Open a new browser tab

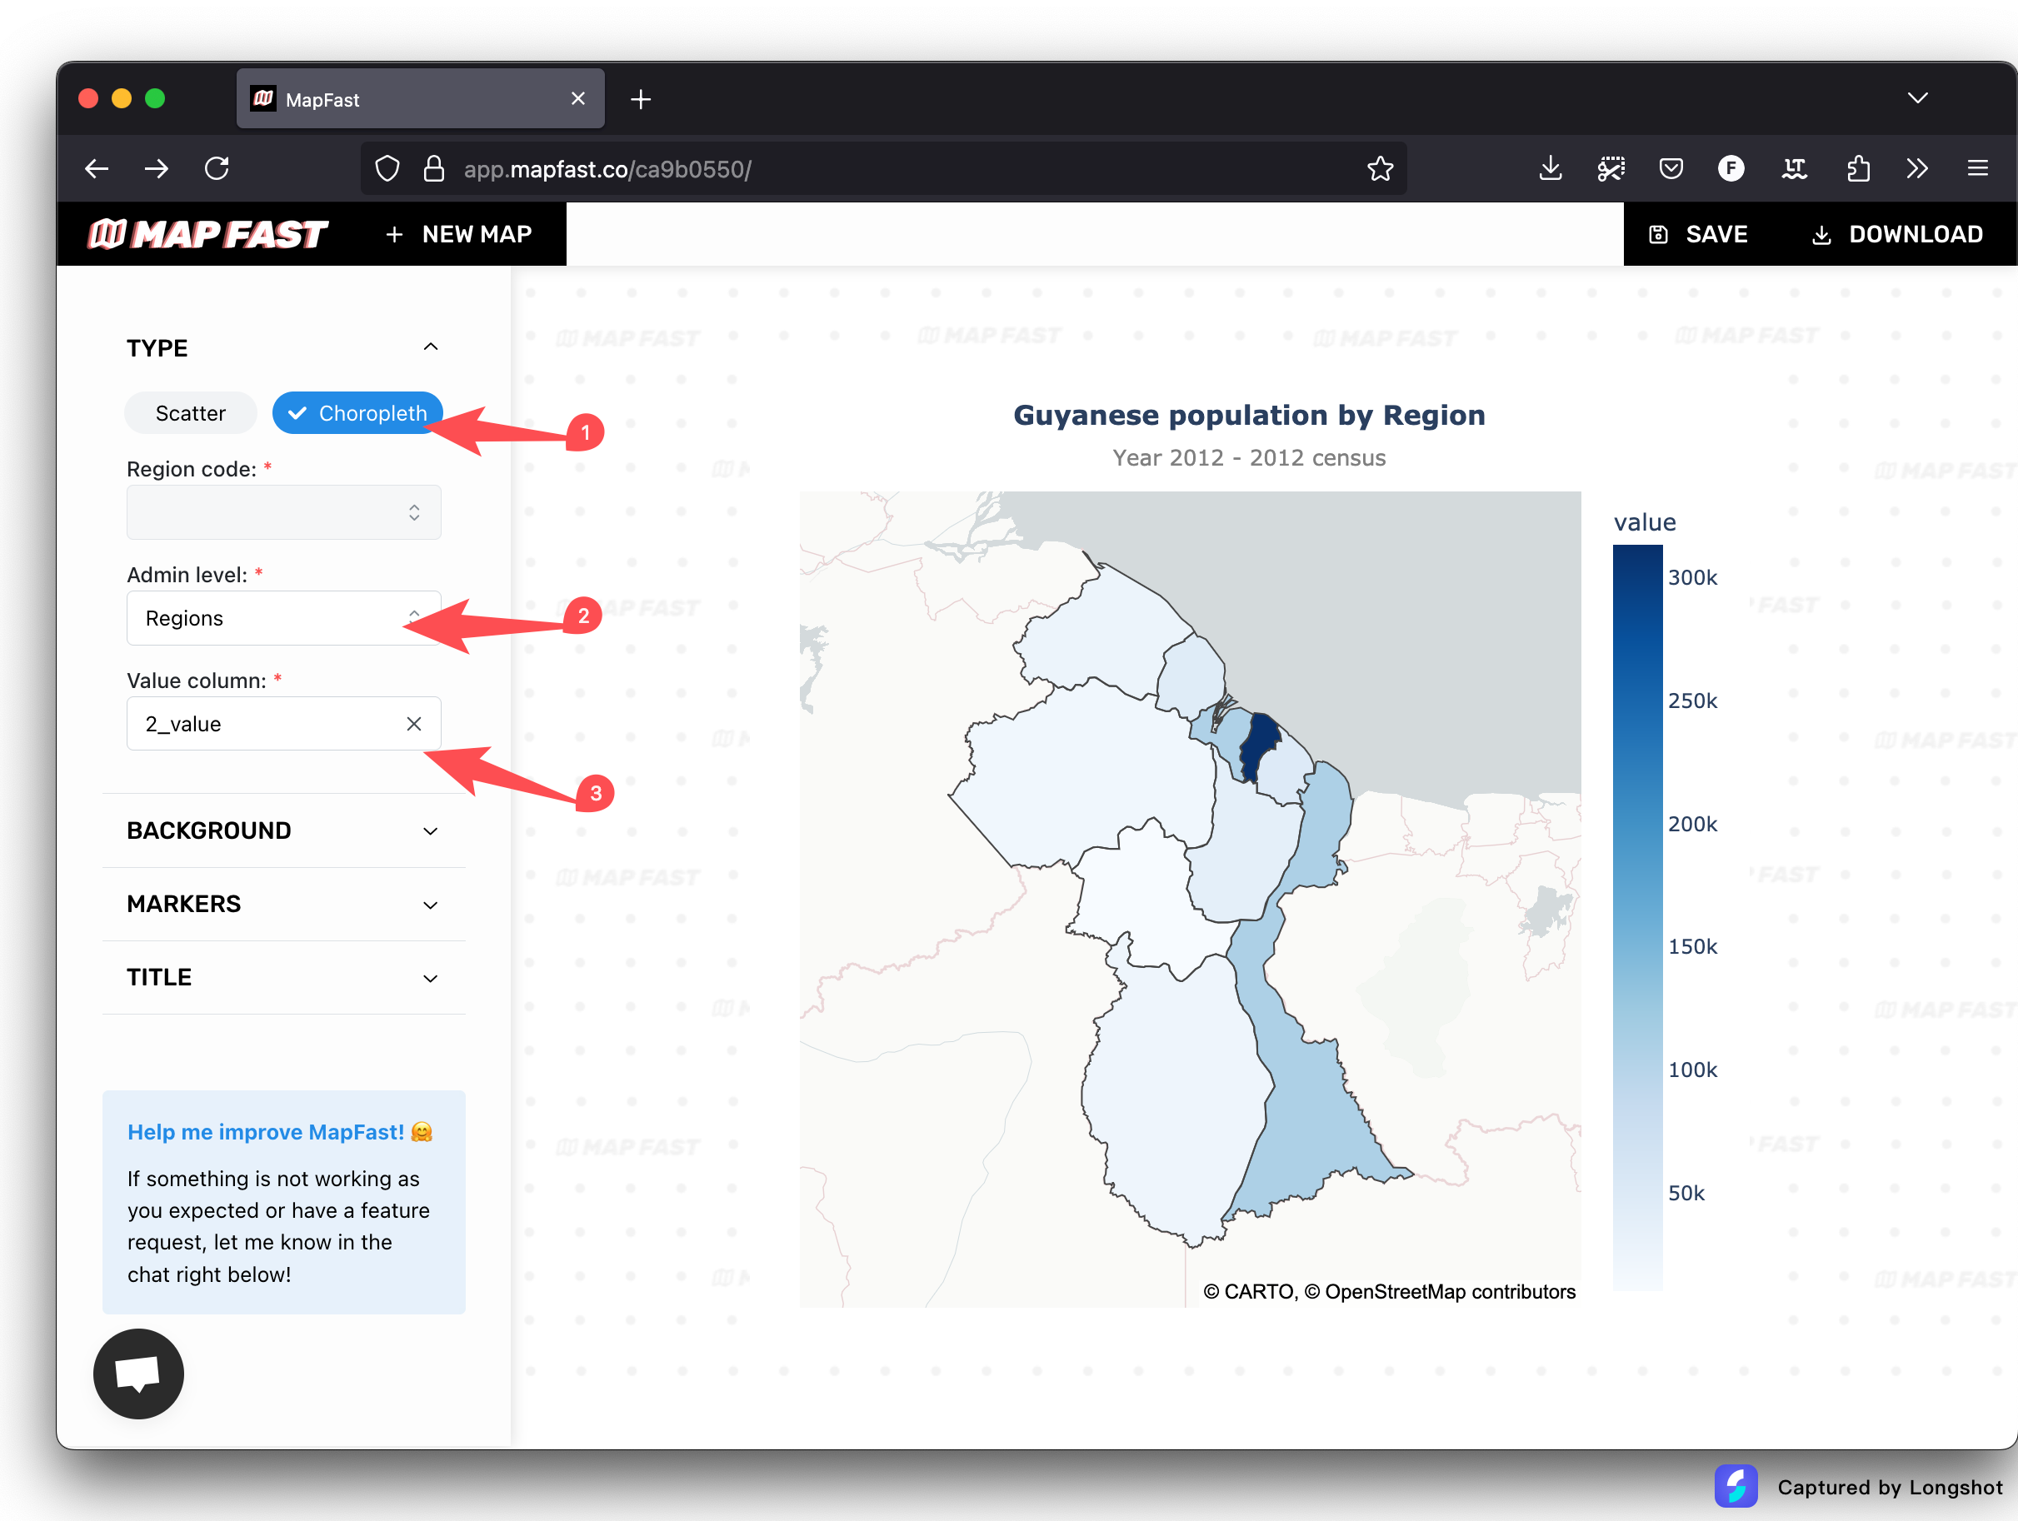pyautogui.click(x=641, y=98)
